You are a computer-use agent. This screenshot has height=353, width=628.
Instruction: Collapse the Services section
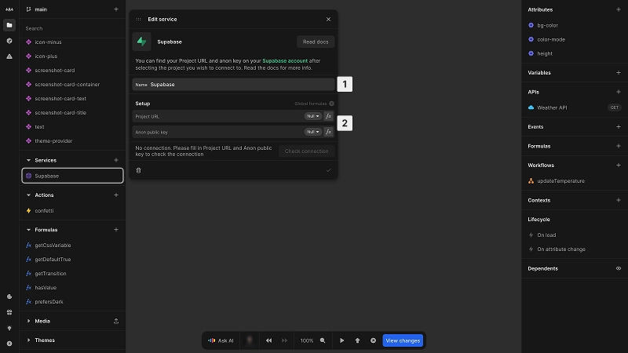tap(28, 160)
